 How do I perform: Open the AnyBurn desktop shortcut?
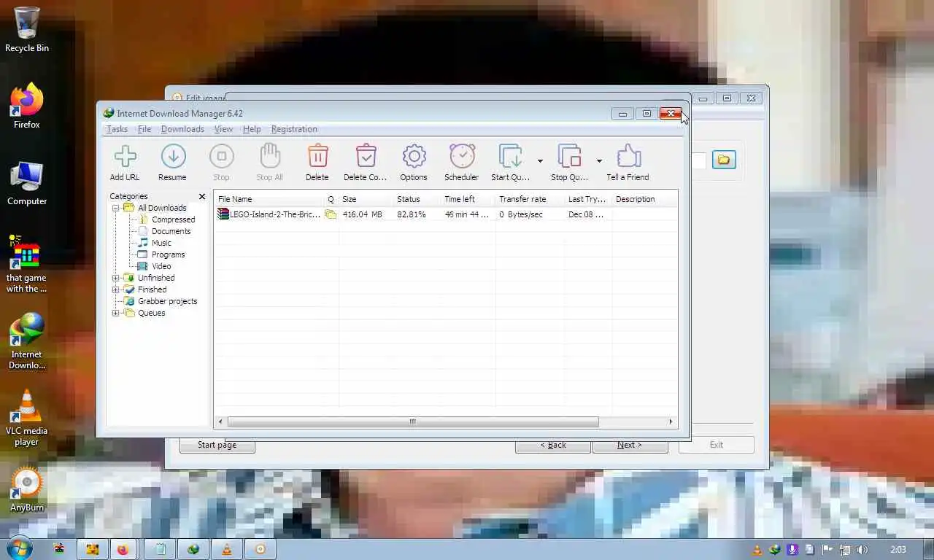point(27,489)
